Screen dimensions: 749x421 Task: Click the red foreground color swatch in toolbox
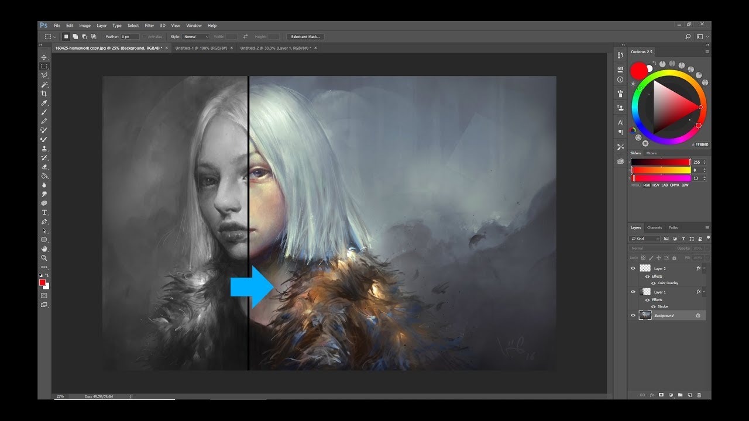tap(42, 282)
